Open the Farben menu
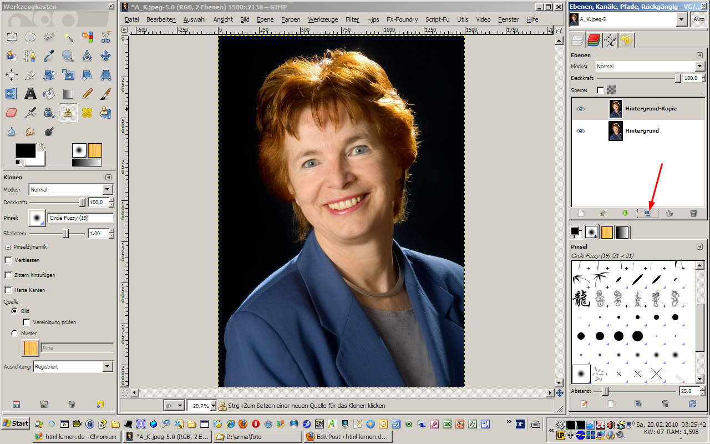The image size is (710, 444). 291,19
